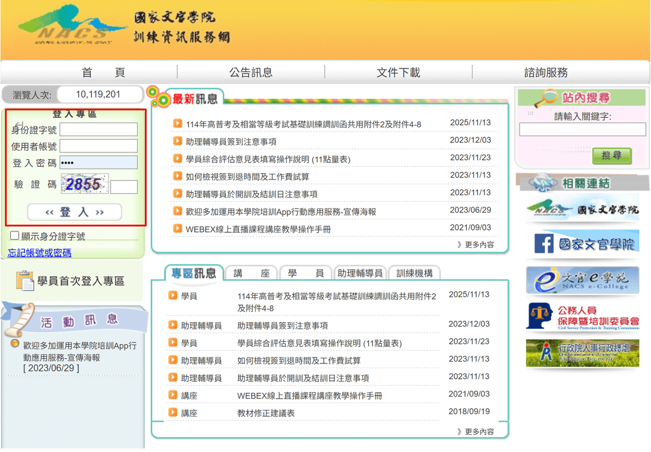Enable the 顯示身分證字號 checkbox
Viewport: 651px width, 452px height.
coord(15,236)
